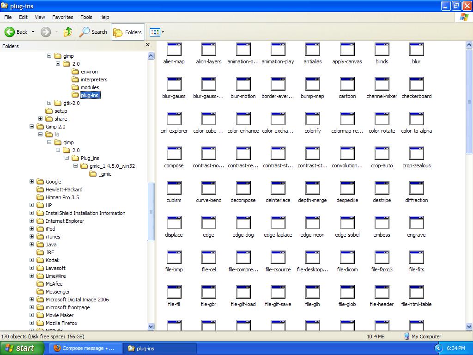
Task: Click the cubism file icon
Action: click(174, 188)
